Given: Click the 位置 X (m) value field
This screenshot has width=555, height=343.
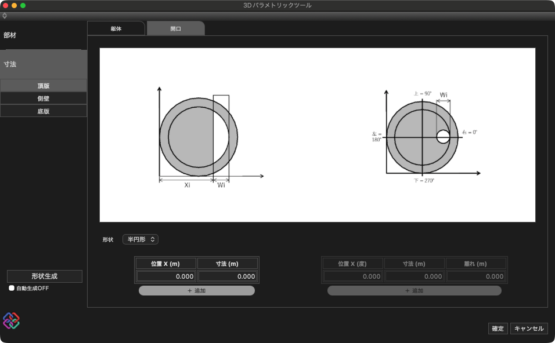Looking at the screenshot, I should click(166, 276).
